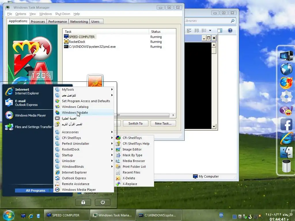Click the Switch To button
This screenshot has height=221, width=295.
pos(135,123)
